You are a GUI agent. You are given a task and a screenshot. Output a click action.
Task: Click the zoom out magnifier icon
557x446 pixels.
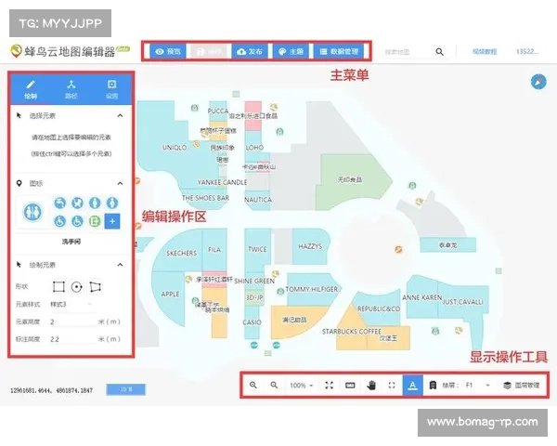pyautogui.click(x=274, y=385)
